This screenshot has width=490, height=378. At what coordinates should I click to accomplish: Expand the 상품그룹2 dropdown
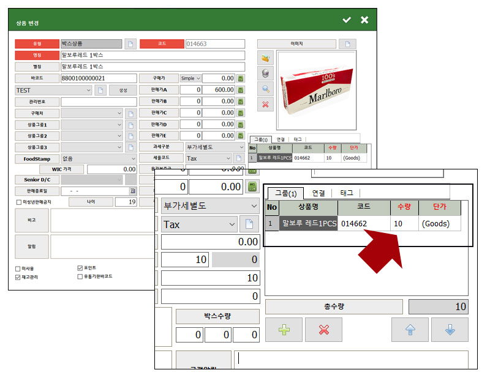point(91,136)
